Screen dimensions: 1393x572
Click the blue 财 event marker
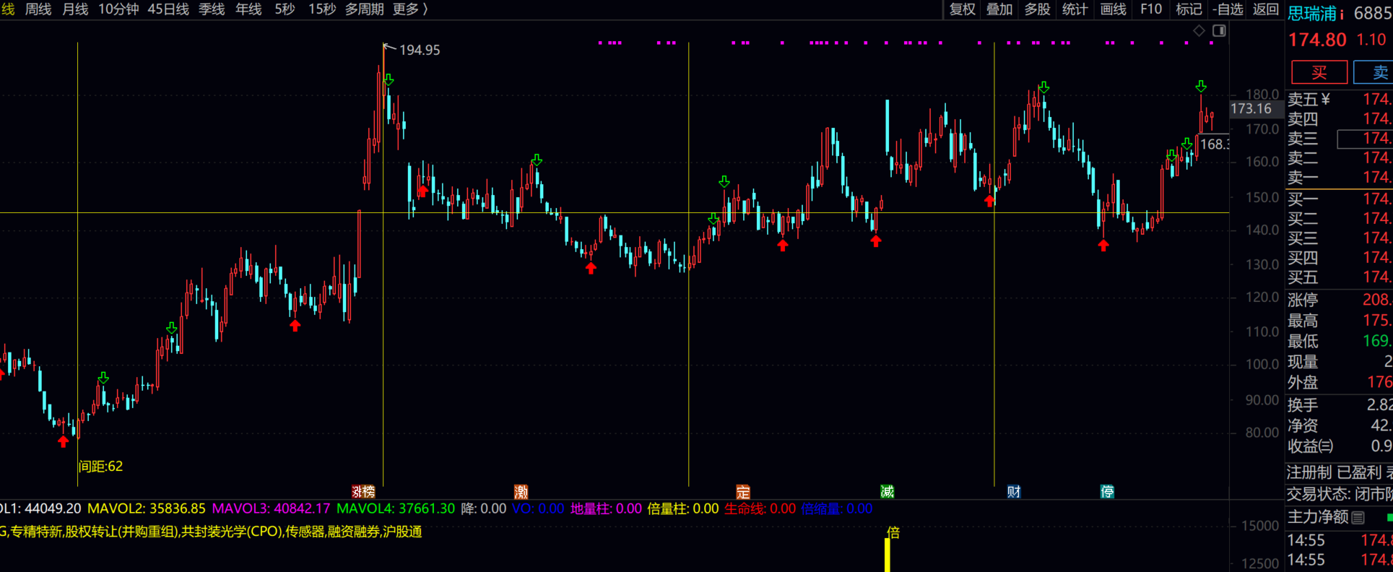1014,492
